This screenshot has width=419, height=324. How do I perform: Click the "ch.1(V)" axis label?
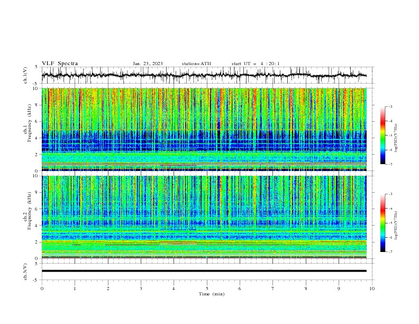click(x=25, y=75)
